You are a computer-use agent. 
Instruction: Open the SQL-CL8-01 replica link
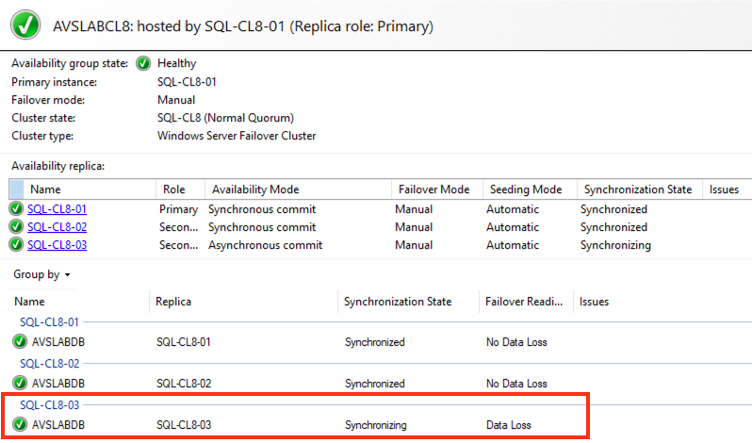coord(57,209)
